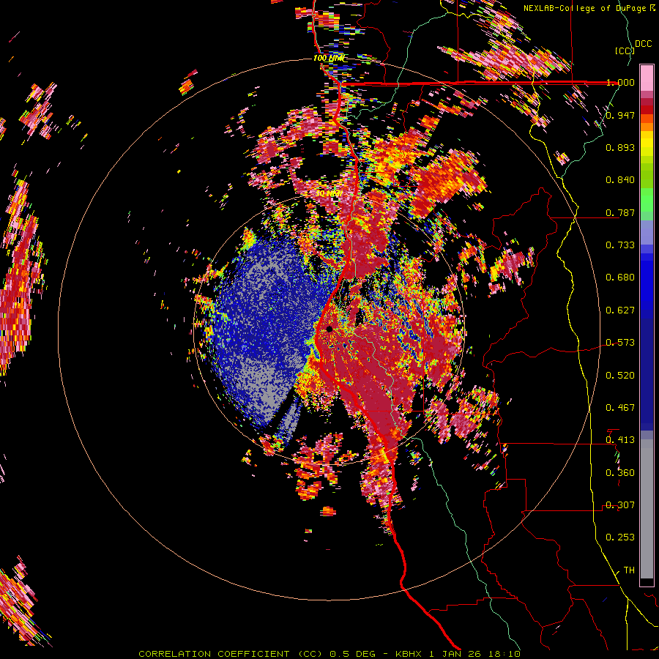Select the 0.733 scale value
The height and width of the screenshot is (659, 659).
click(620, 245)
